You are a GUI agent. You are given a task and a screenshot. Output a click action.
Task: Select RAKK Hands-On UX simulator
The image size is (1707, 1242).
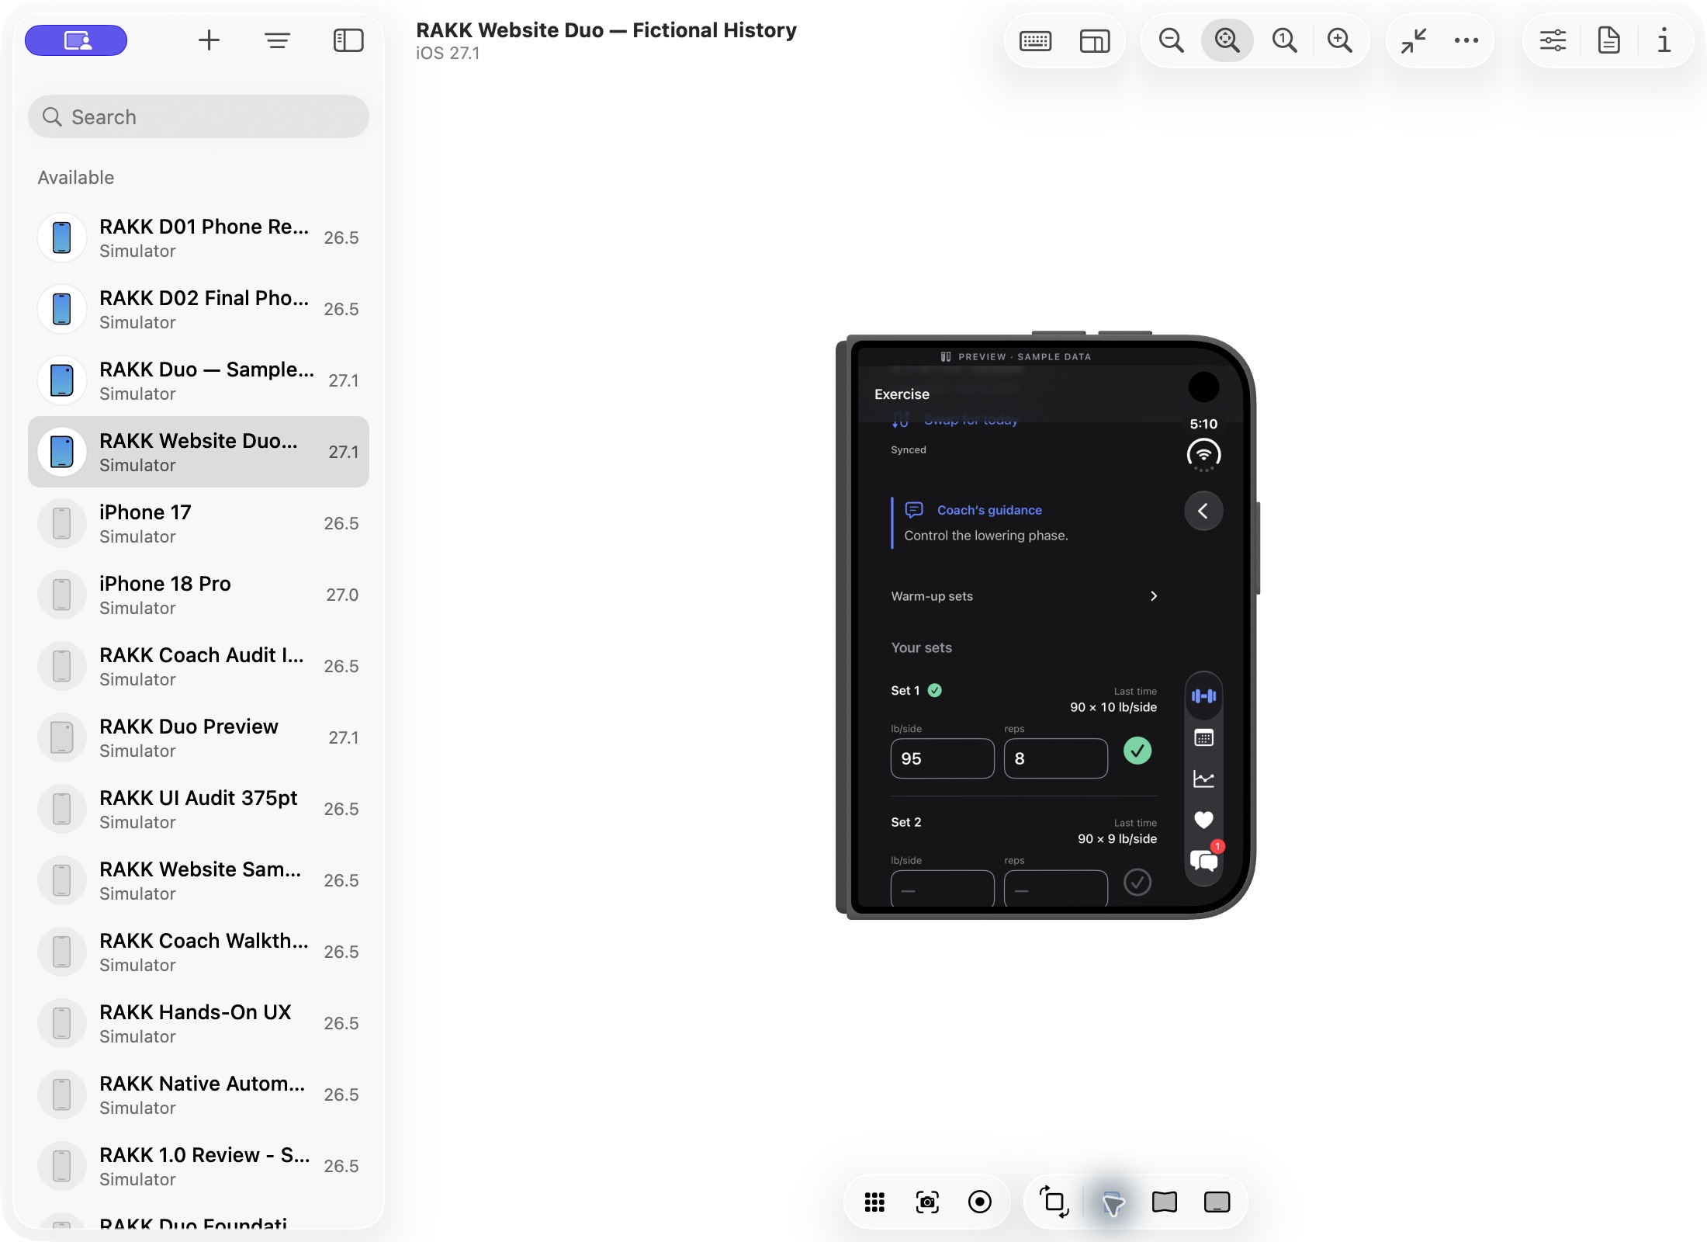(x=199, y=1023)
